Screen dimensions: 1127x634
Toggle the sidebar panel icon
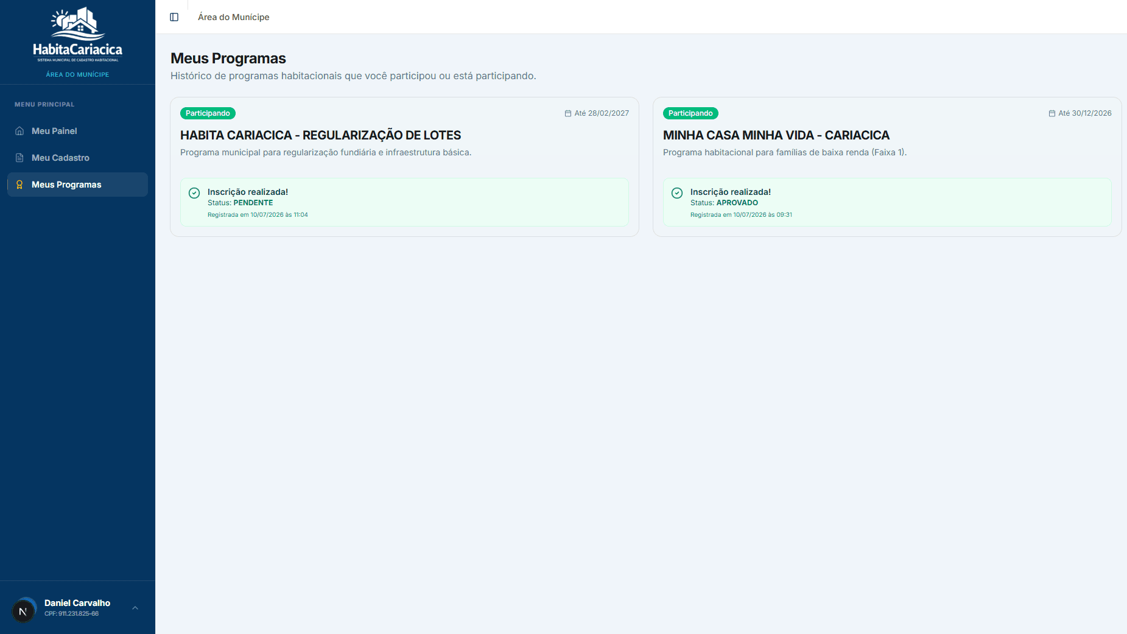pyautogui.click(x=174, y=17)
